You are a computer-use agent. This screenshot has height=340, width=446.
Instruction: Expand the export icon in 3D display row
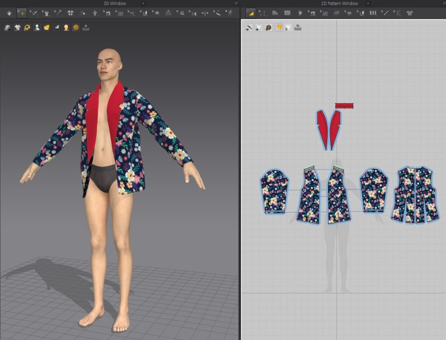(x=86, y=27)
